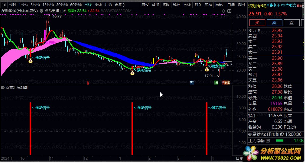306x163 pixels.
Task: Click the 卖五 price 25.95
Action: (277, 30)
